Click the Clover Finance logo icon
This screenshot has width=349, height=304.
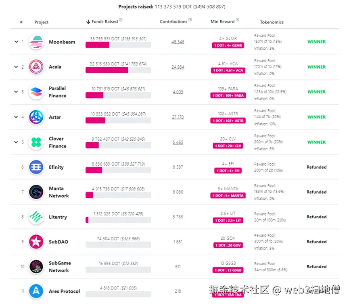pyautogui.click(x=36, y=142)
